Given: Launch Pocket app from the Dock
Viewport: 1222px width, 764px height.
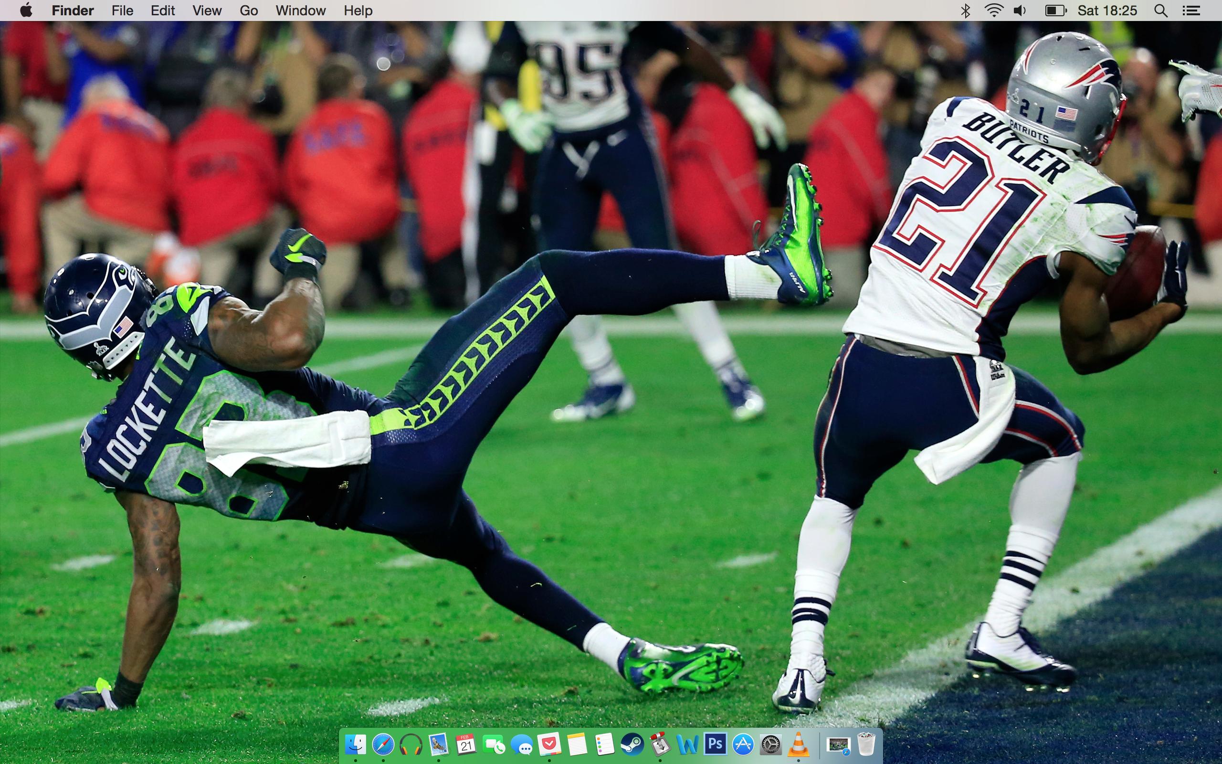Looking at the screenshot, I should [549, 744].
